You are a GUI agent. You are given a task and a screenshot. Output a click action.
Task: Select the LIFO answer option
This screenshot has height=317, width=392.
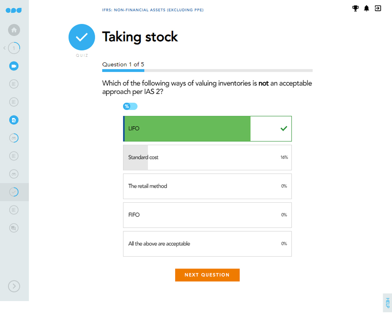coord(207,129)
